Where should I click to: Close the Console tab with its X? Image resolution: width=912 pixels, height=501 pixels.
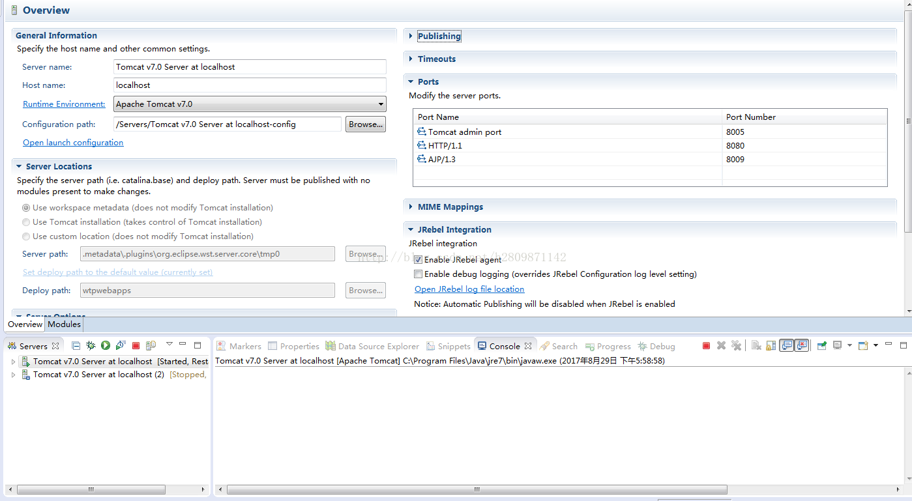pos(528,346)
